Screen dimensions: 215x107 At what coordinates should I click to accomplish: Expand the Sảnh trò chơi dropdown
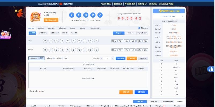[x=51, y=20]
